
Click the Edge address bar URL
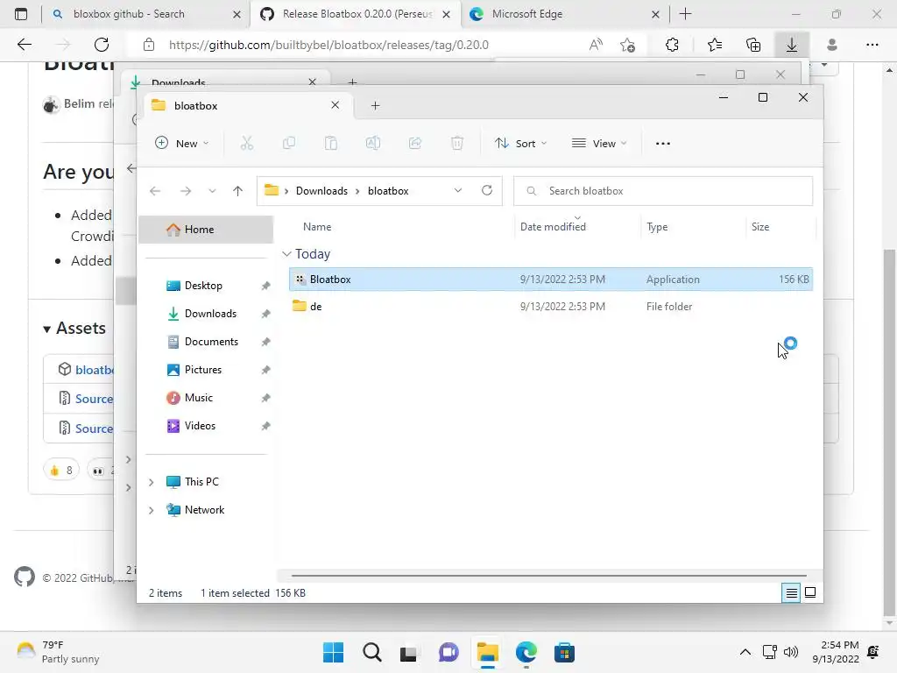(x=328, y=45)
